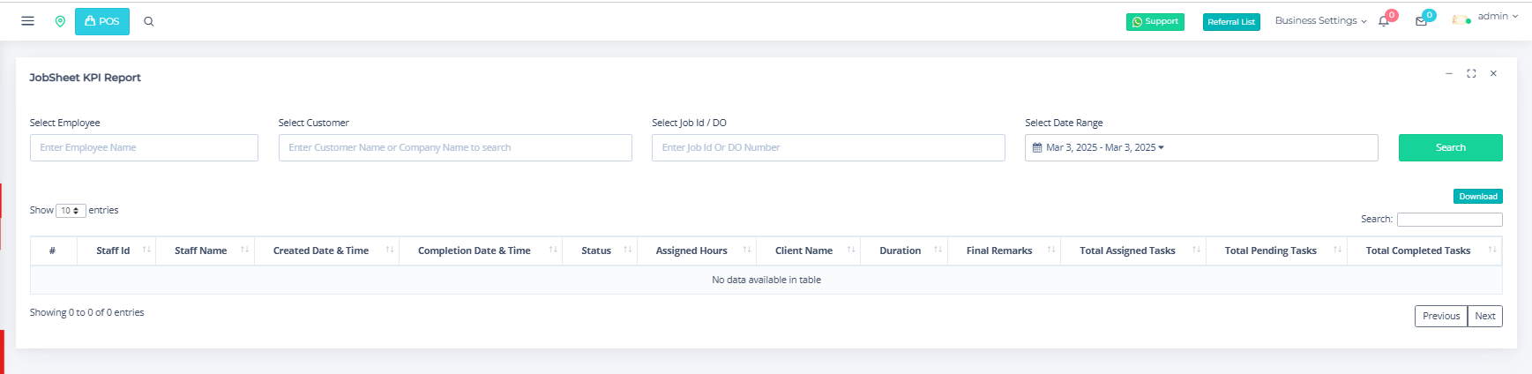Open the search magnifier icon in top bar
This screenshot has height=374, width=1532.
[x=149, y=22]
